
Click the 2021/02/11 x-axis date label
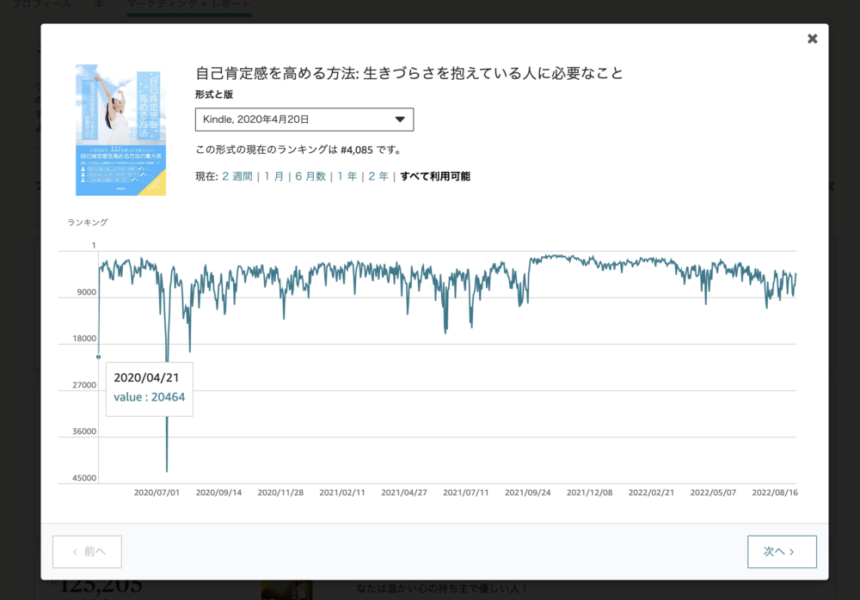pyautogui.click(x=342, y=493)
